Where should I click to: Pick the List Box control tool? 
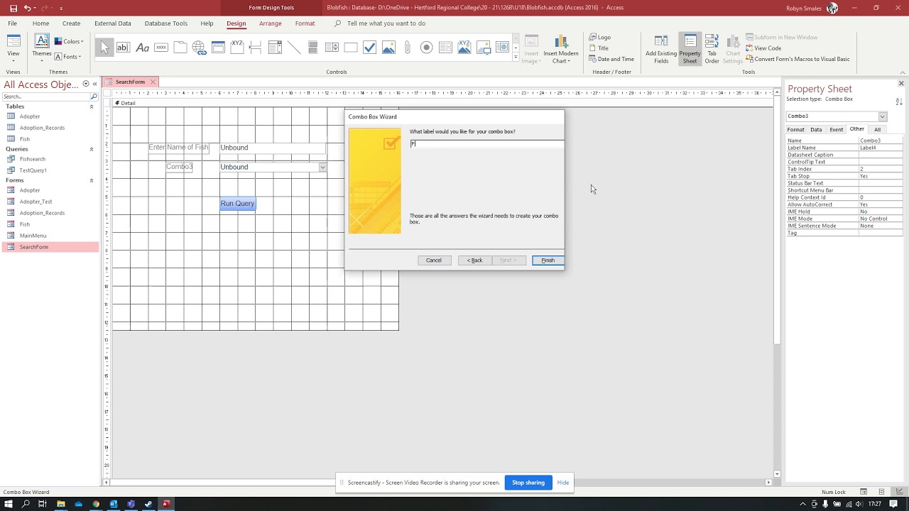click(332, 48)
